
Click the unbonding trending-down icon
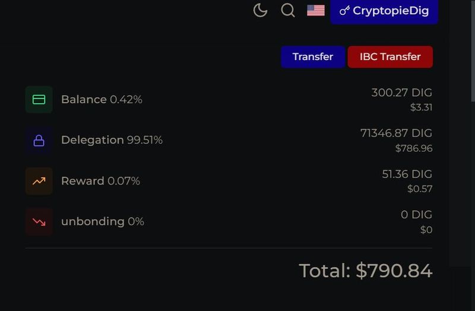click(39, 221)
